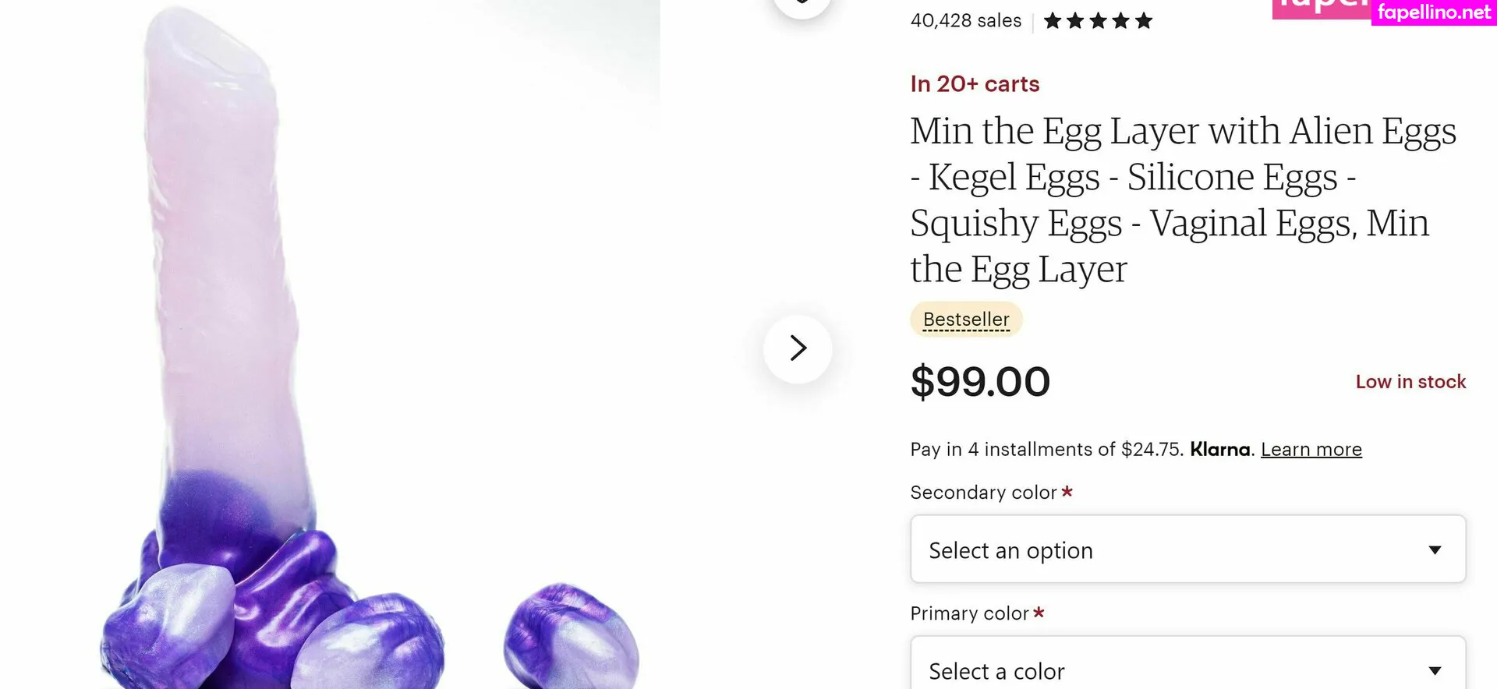This screenshot has height=689, width=1497.
Task: Click the $99.00 price
Action: click(x=980, y=382)
